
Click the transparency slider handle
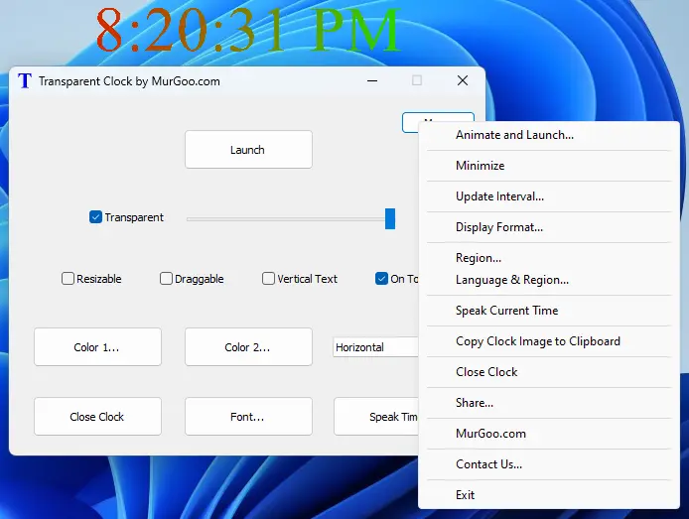[390, 218]
